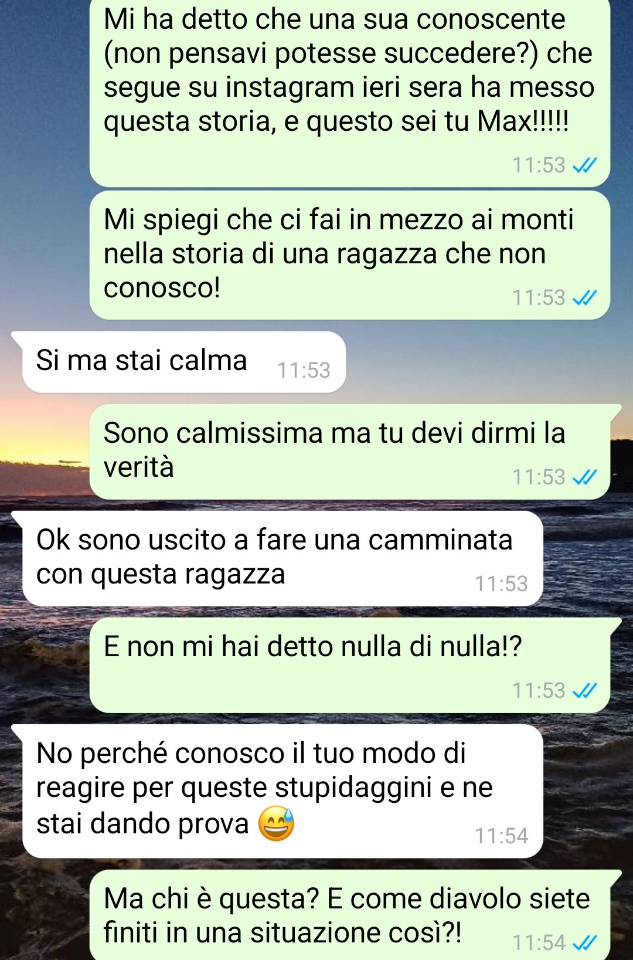
Task: Select the 'Sono calmissima ma tu devi dirmi' bubble
Action: [350, 452]
